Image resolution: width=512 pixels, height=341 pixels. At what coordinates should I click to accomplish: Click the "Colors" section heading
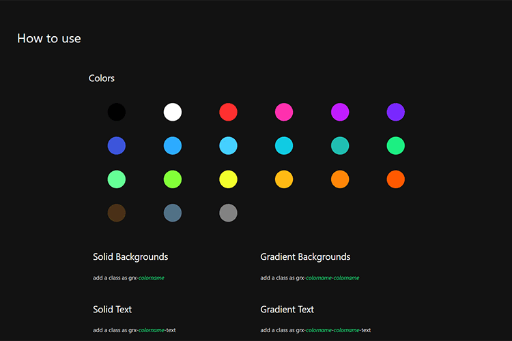102,78
